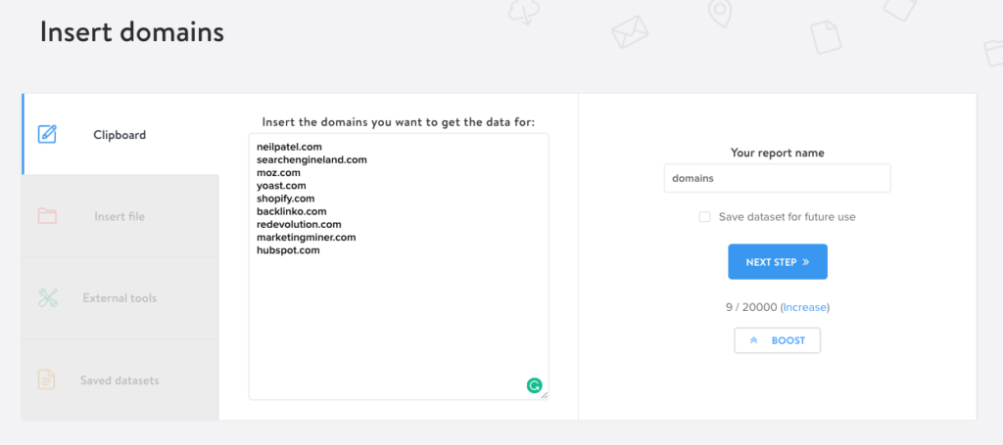
Task: Click the NEXT STEP button
Action: click(x=777, y=262)
